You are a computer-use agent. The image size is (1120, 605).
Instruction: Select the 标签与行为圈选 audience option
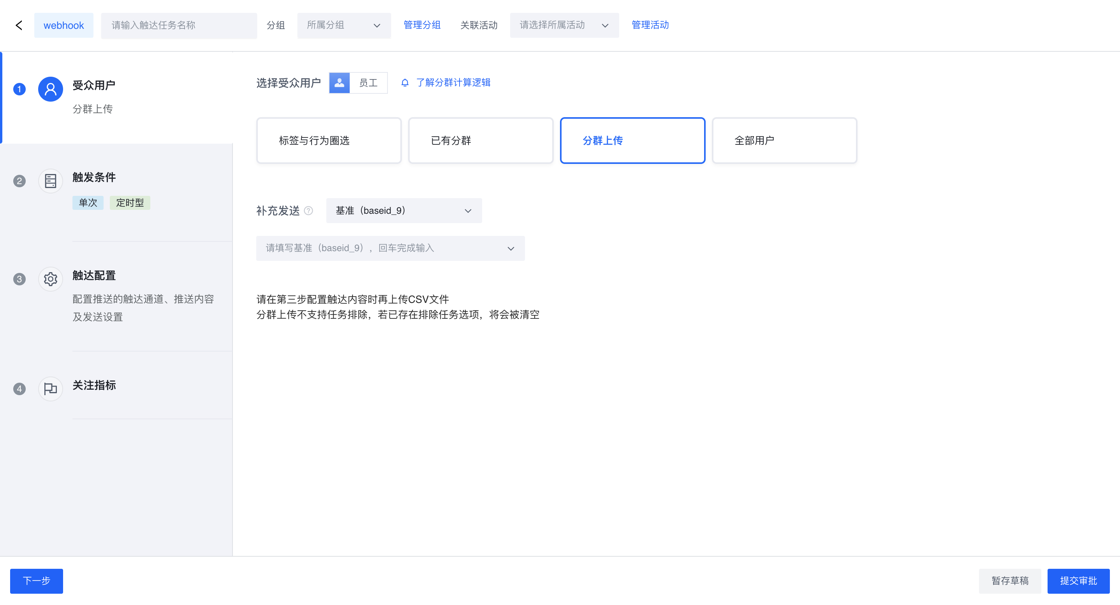click(x=329, y=141)
